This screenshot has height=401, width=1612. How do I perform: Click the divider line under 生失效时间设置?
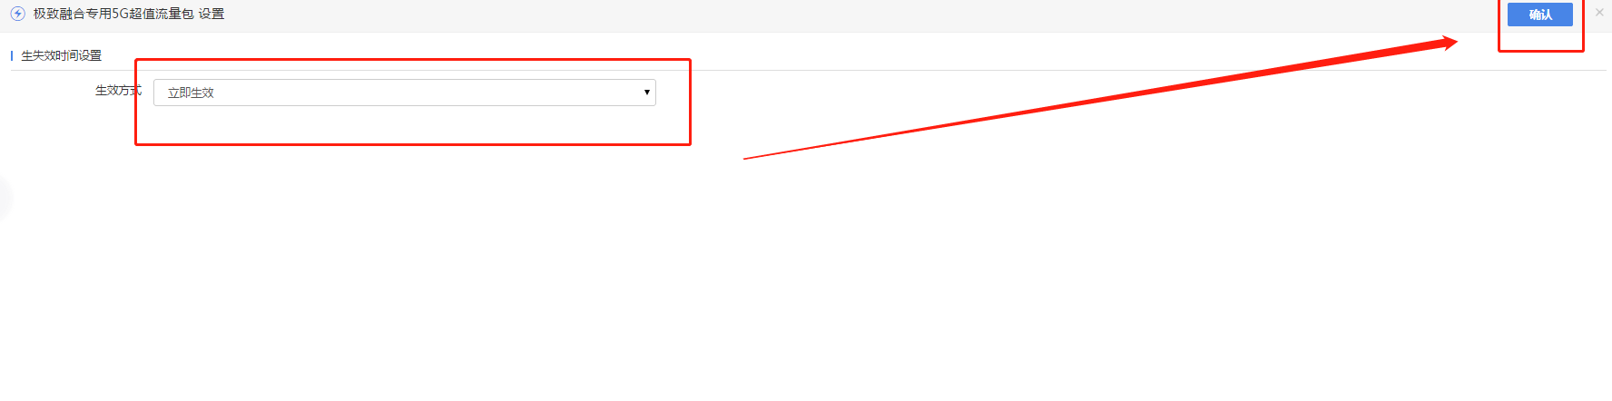tap(808, 70)
